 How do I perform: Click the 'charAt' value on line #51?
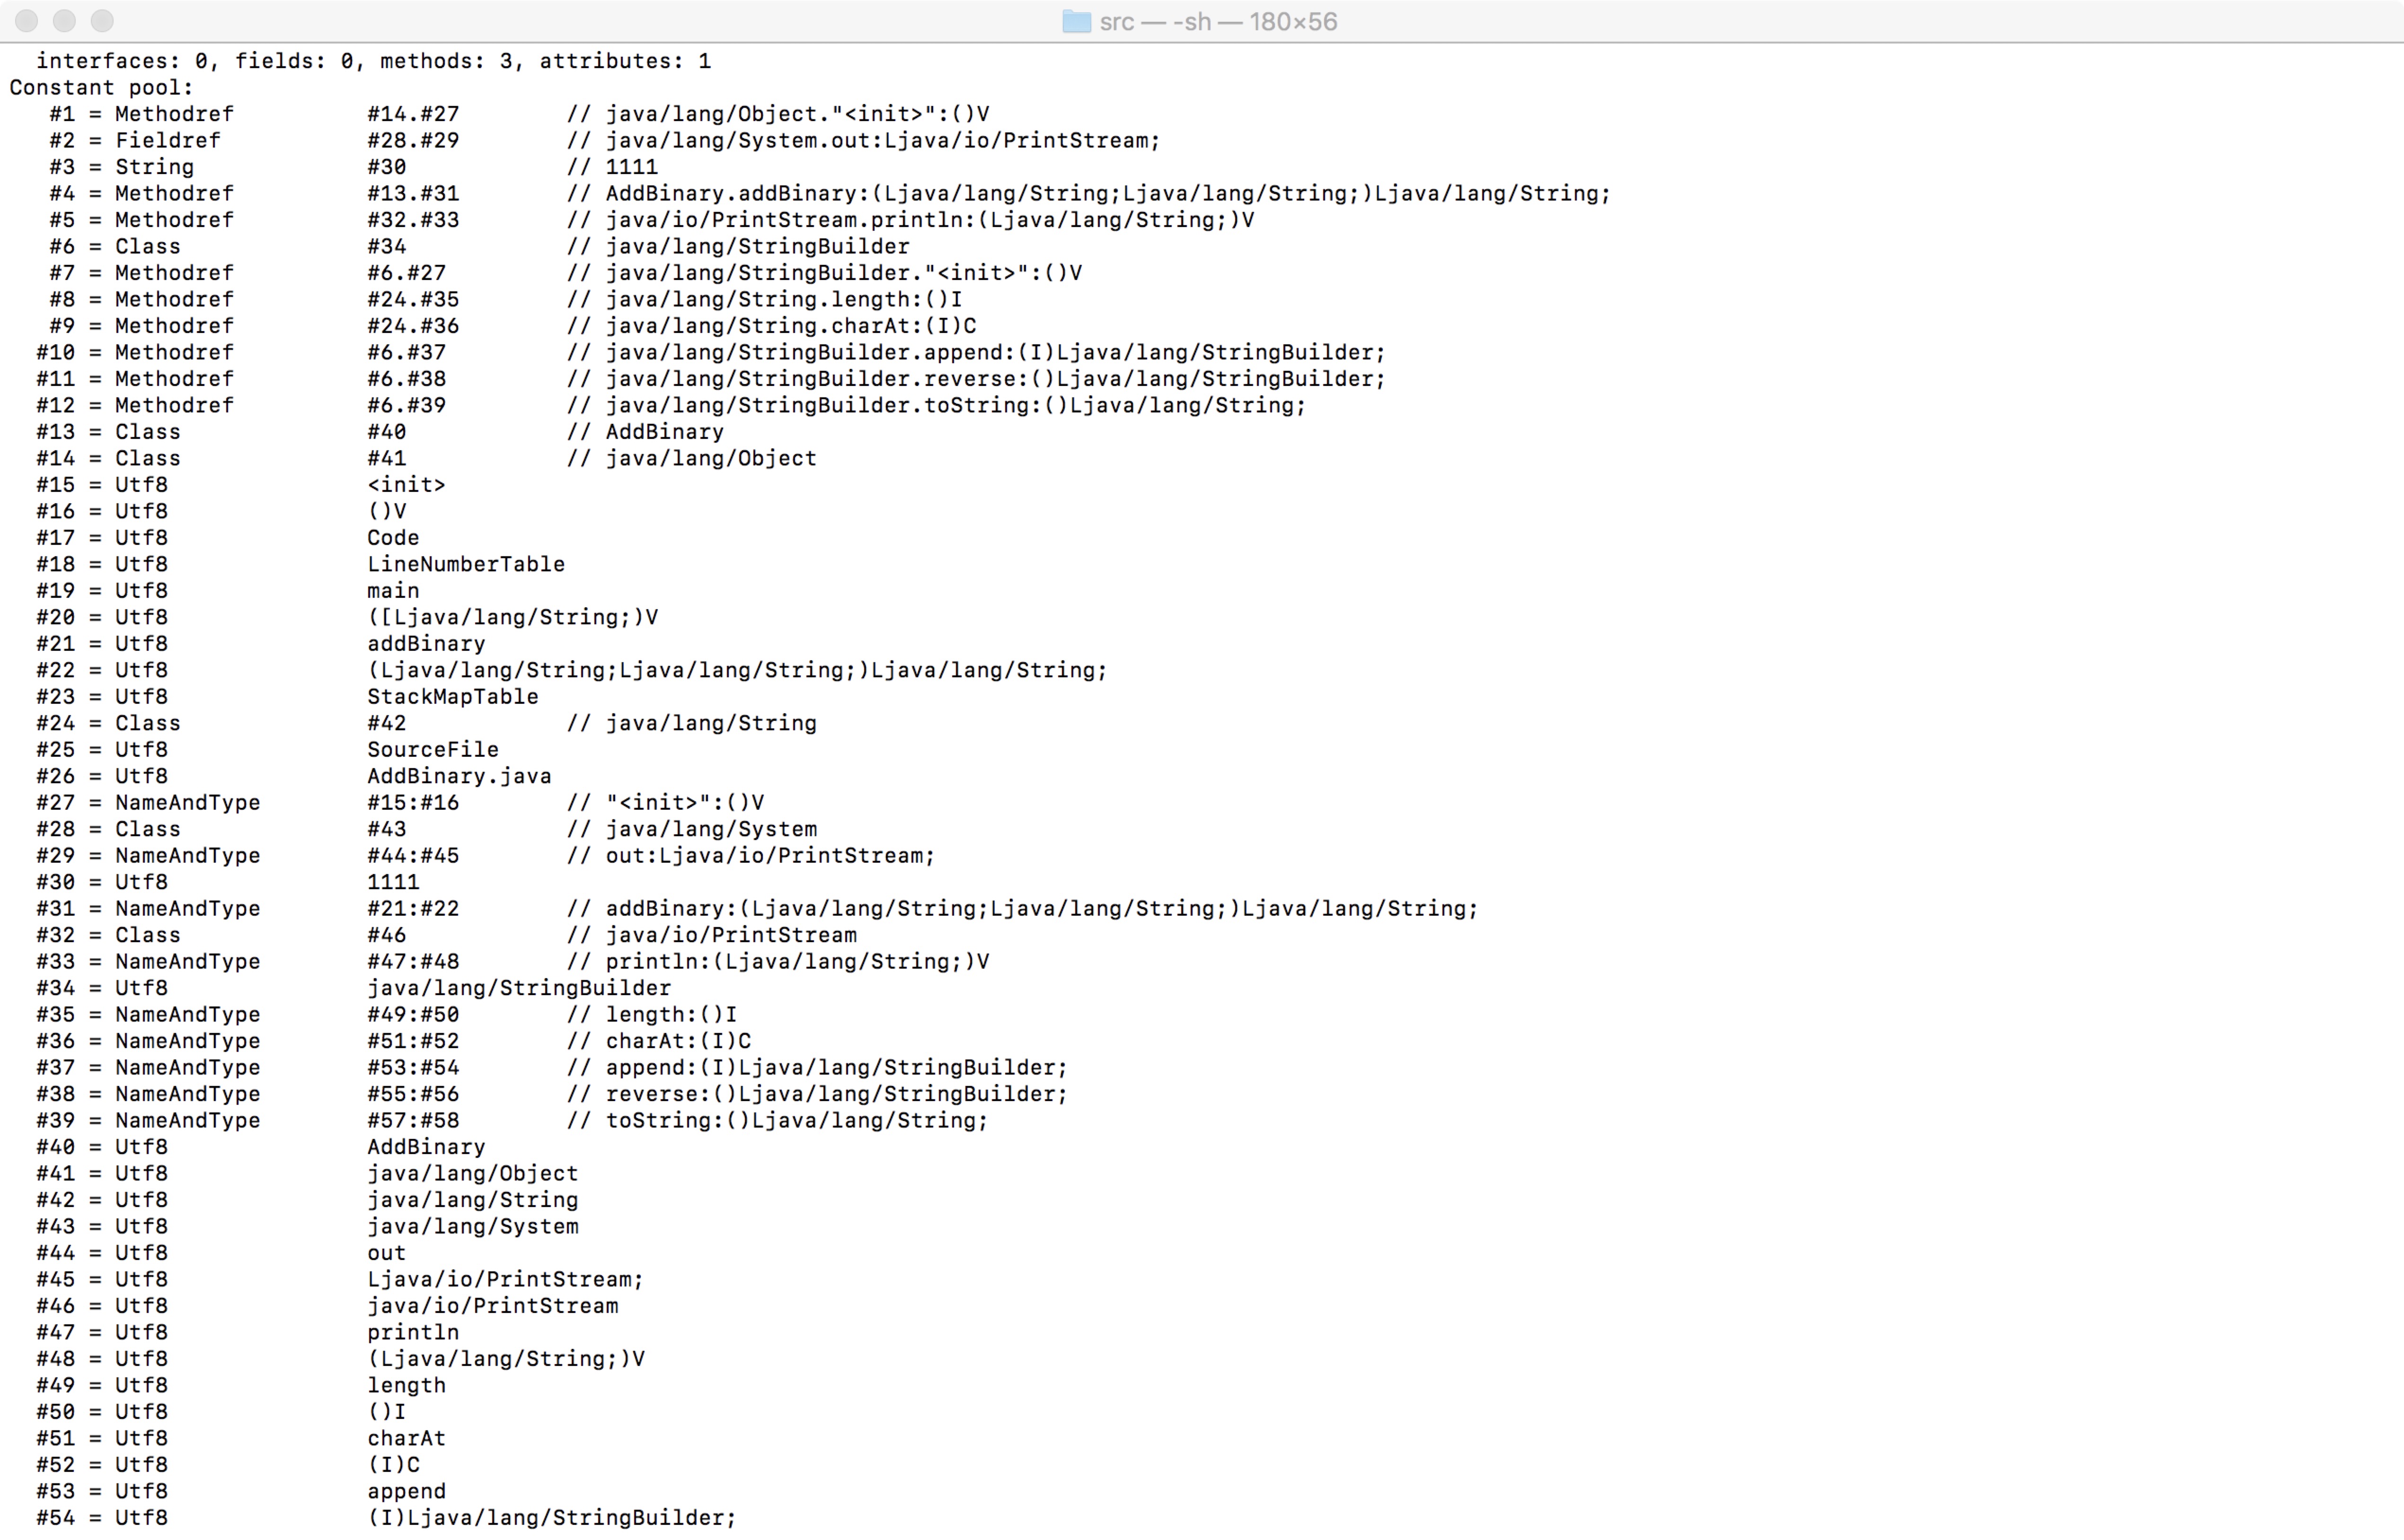[x=406, y=1439]
